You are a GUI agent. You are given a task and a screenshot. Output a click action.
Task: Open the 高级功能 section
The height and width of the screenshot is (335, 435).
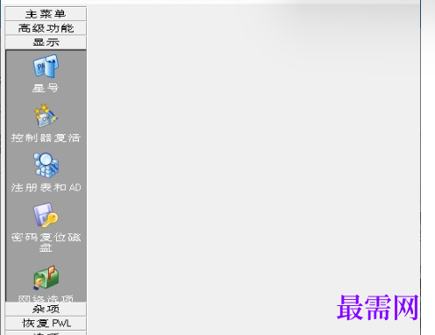point(46,28)
